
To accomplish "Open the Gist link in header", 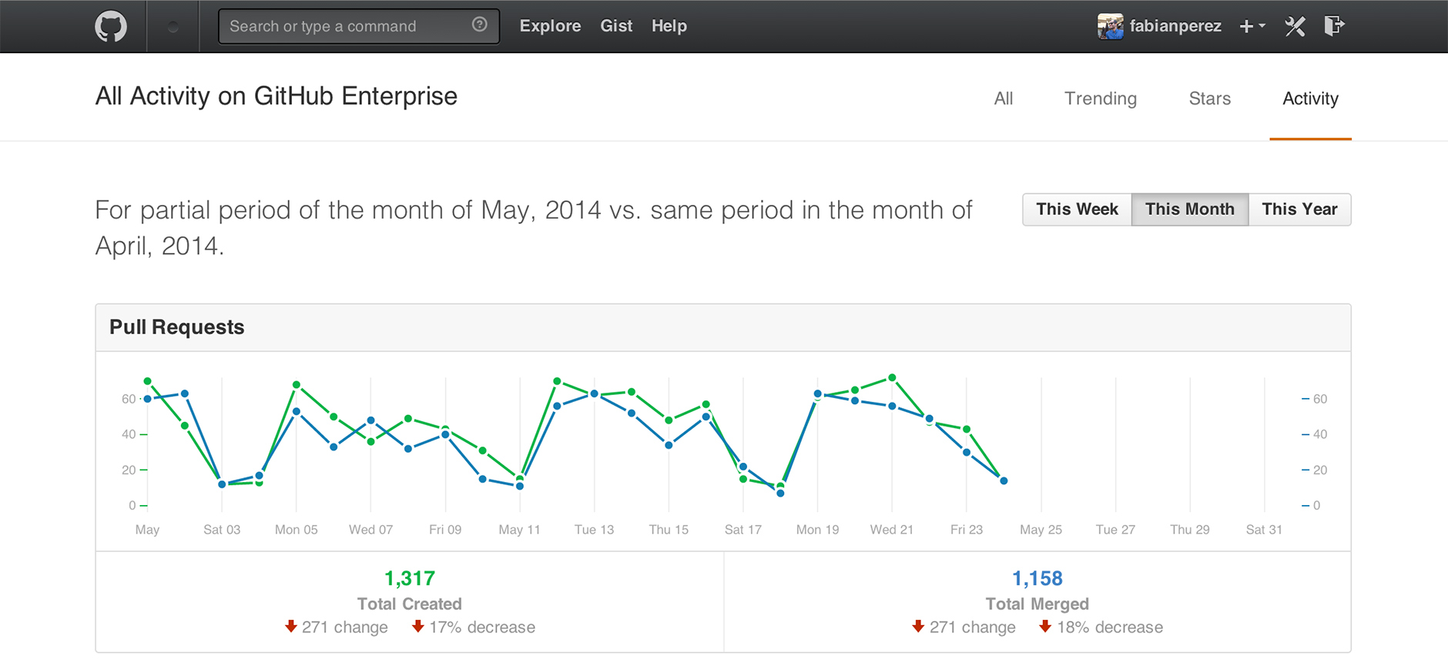I will pos(616,26).
